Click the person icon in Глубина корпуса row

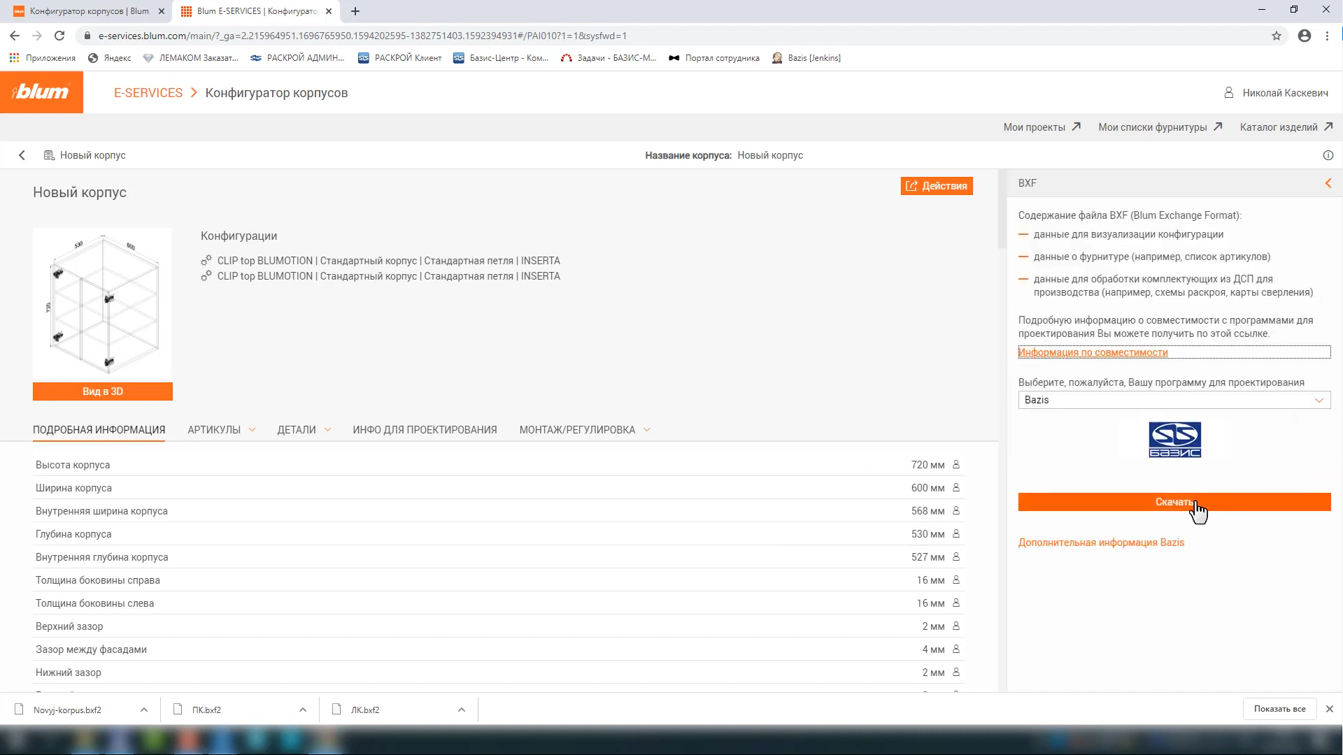pos(956,534)
